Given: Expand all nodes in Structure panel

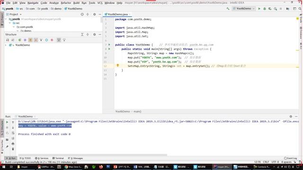Looking at the screenshot, I should pos(82,34).
